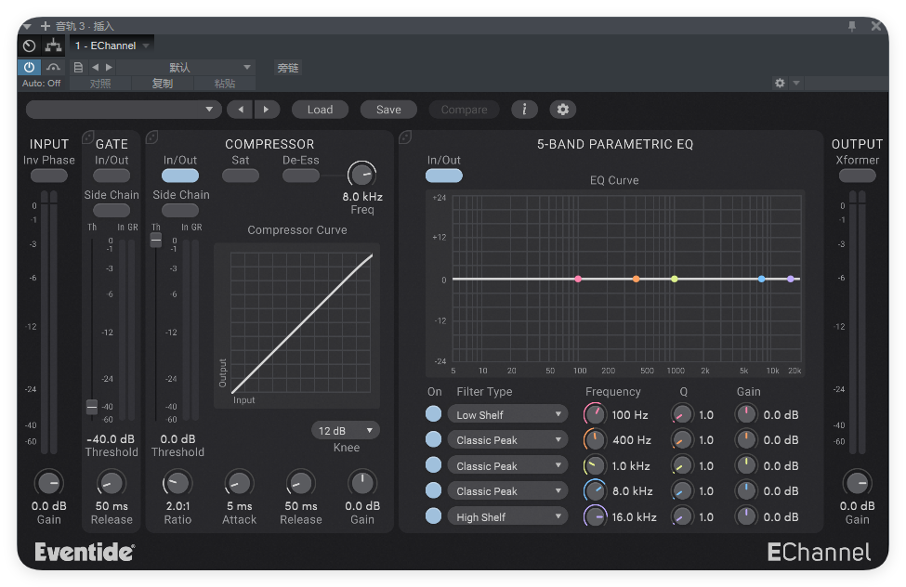The width and height of the screenshot is (906, 587).
Task: Open the host gear icon below the pin
Action: pos(780,84)
